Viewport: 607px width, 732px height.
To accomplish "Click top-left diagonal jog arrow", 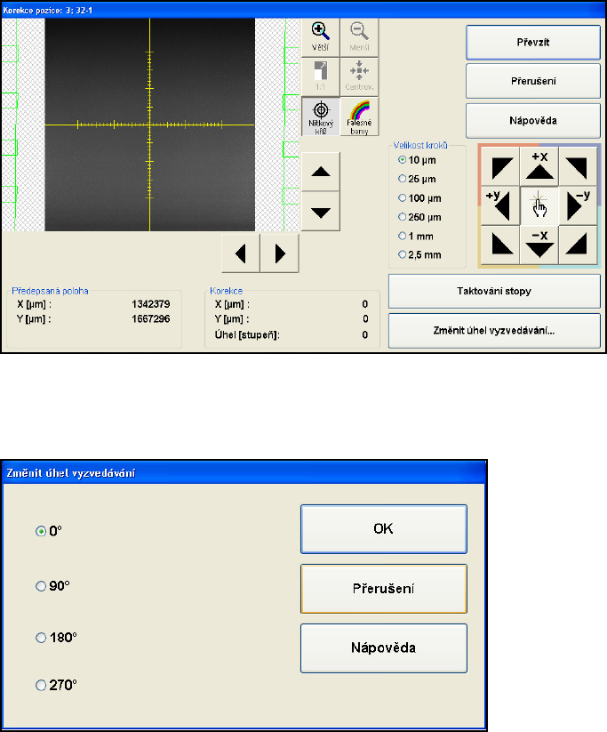I will (499, 166).
